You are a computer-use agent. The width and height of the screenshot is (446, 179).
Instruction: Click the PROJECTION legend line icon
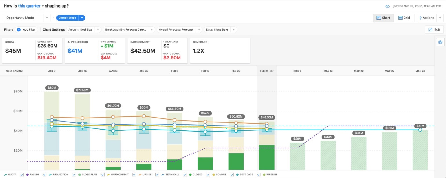pyautogui.click(x=50, y=174)
